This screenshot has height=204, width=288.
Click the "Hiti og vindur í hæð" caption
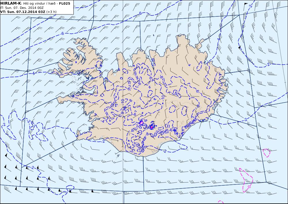click(39, 3)
